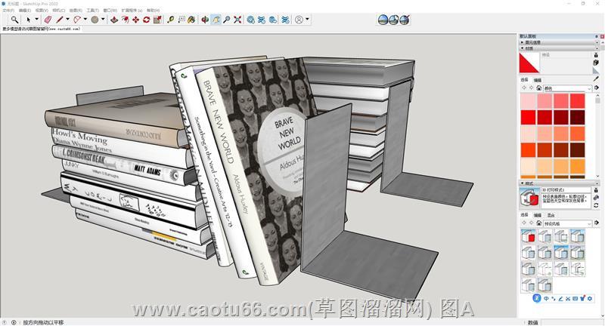Click the third sphere icon in center toolbar
The width and height of the screenshot is (605, 326).
(405, 20)
